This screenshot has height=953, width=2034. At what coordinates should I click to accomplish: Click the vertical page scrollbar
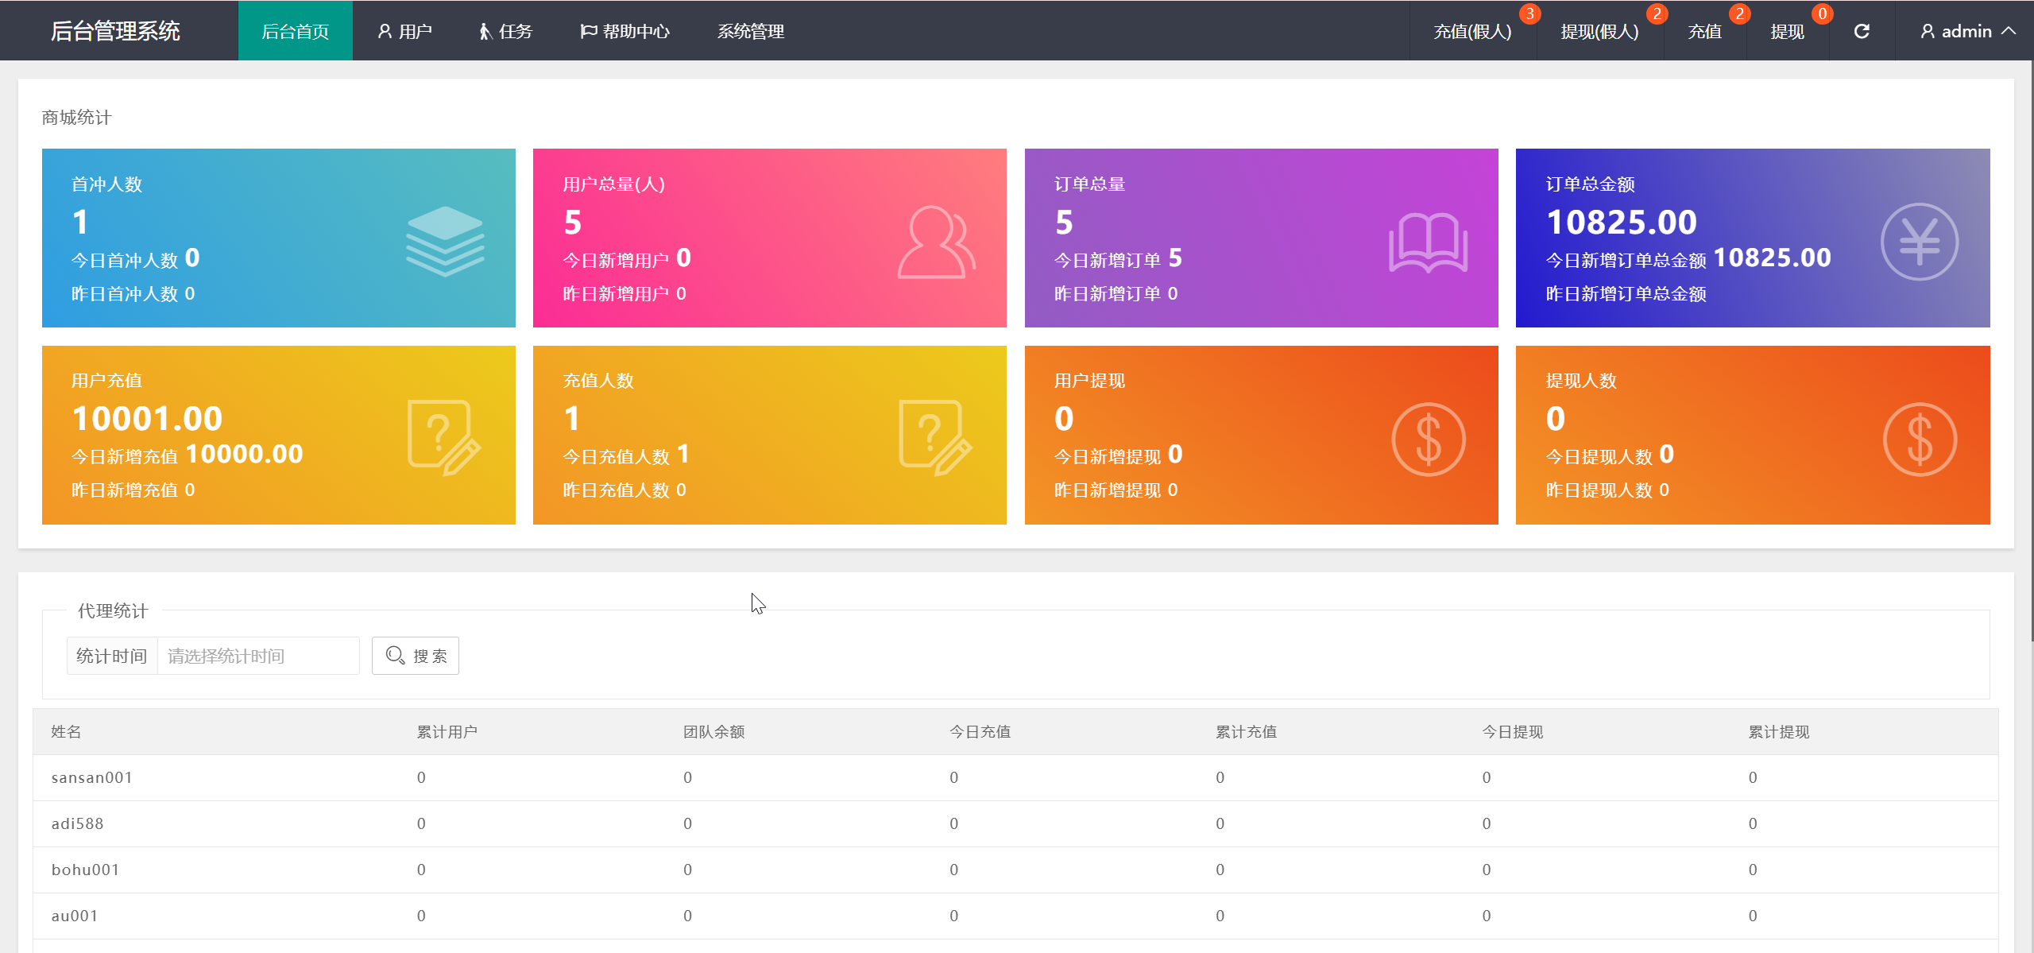[2032, 350]
